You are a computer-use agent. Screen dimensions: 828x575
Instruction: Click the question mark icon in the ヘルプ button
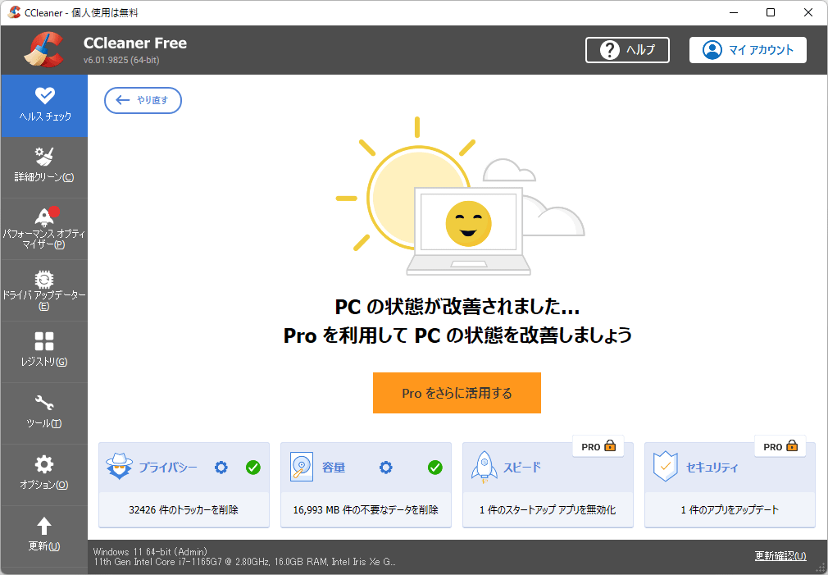(x=609, y=50)
